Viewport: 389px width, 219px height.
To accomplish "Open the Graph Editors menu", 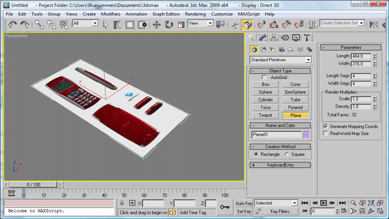I will 166,14.
